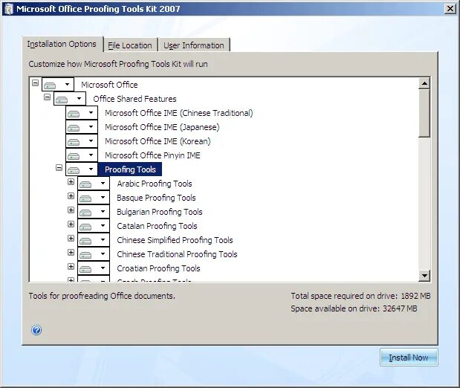Select Microsoft Office IME (Chinese Traditional)

coord(179,113)
